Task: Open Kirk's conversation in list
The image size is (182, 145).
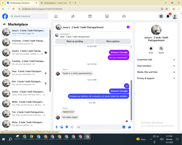Action: point(25,83)
